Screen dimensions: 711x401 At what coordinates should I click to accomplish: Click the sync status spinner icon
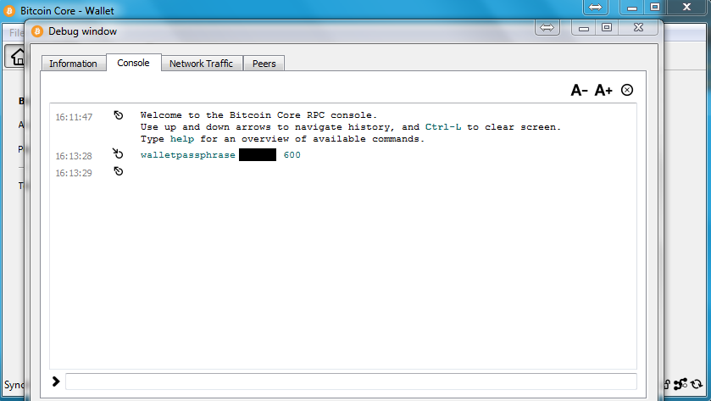(697, 385)
